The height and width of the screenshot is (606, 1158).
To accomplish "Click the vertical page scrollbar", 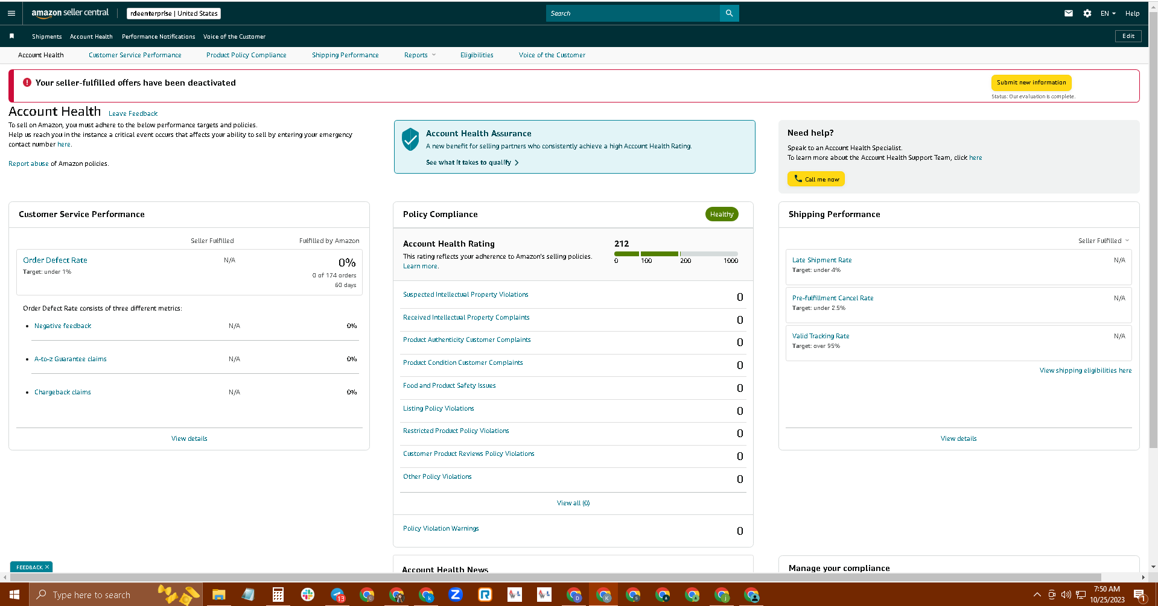I will 1153,229.
